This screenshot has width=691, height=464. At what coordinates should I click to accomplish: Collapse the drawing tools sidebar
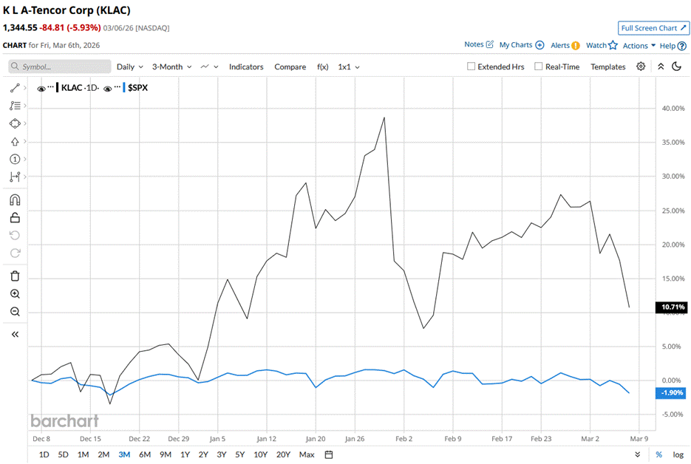pos(15,334)
